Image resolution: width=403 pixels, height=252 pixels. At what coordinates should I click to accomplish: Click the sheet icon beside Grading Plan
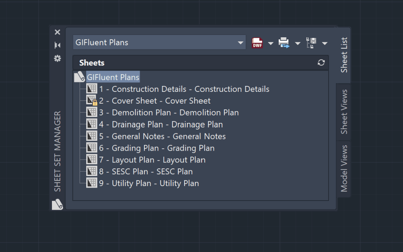(92, 148)
